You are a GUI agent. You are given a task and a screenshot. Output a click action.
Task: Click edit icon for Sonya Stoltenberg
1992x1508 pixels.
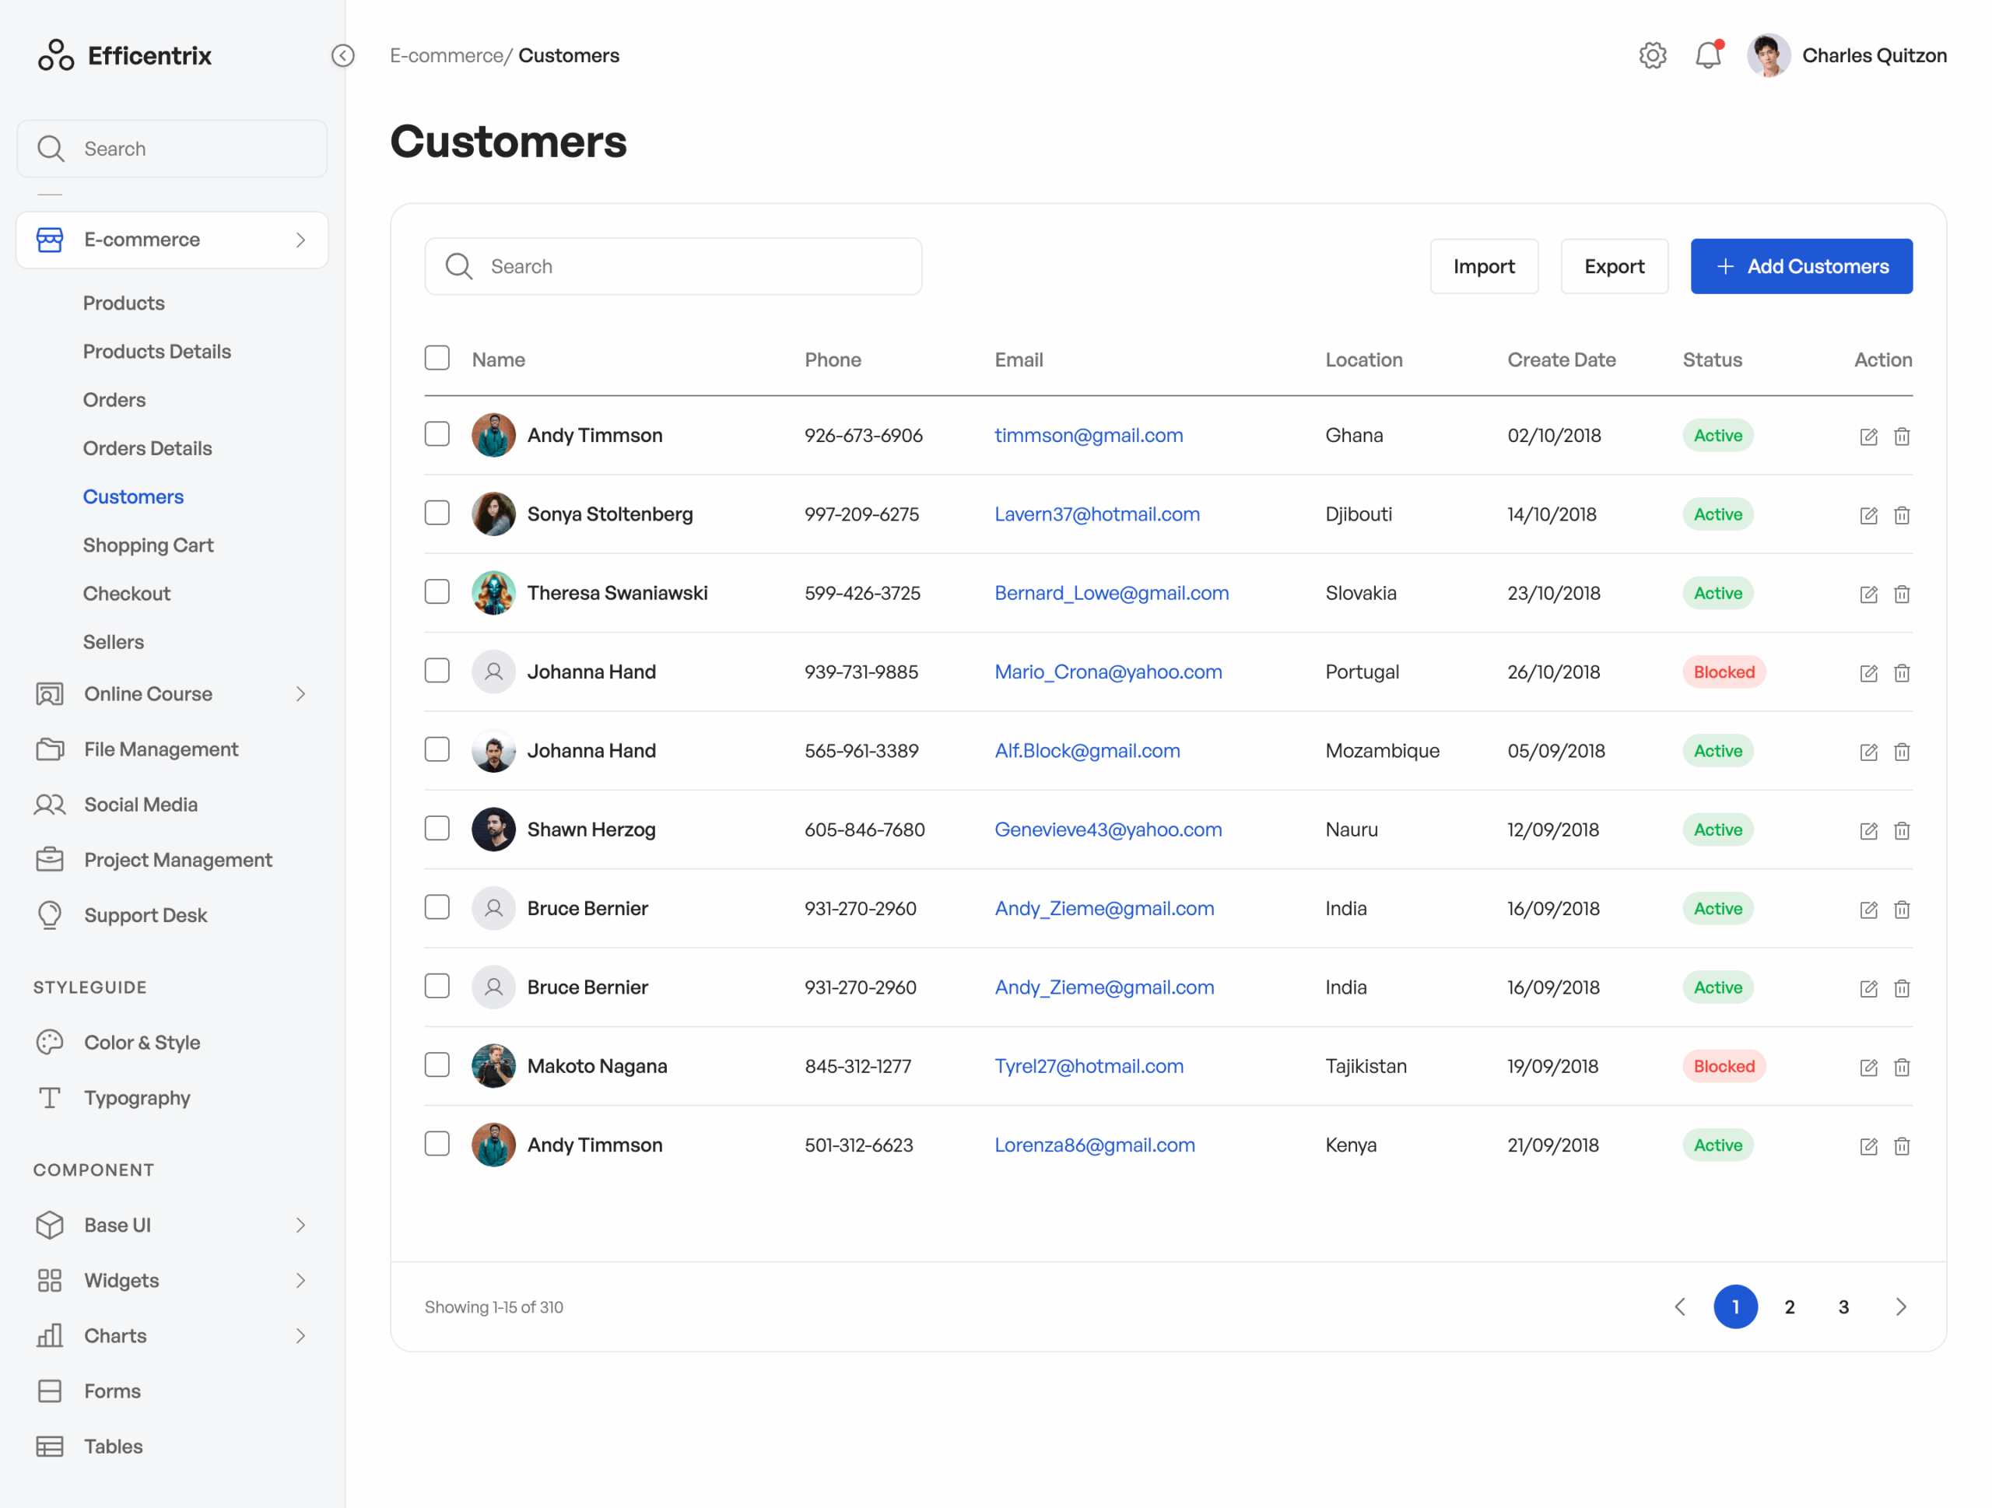[x=1867, y=515]
